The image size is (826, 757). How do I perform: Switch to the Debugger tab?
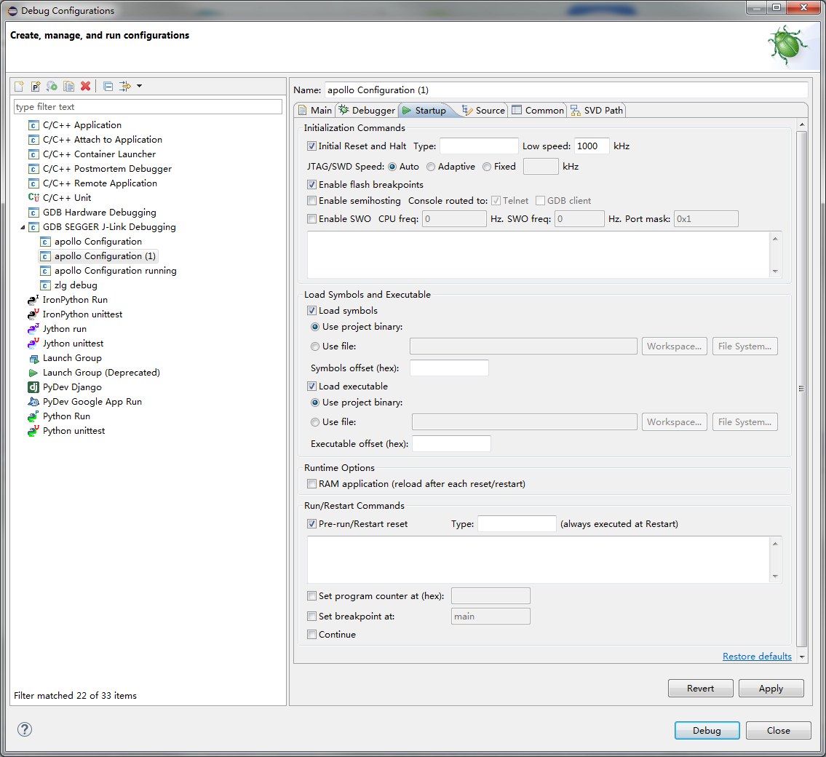(x=367, y=110)
